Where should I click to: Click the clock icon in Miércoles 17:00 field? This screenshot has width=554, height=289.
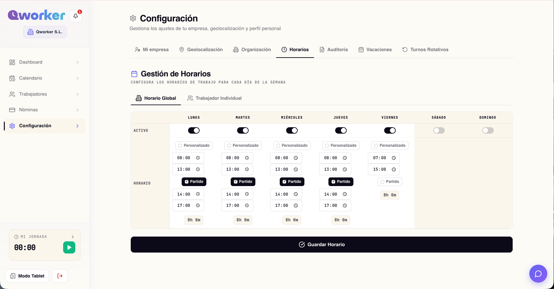tap(296, 206)
